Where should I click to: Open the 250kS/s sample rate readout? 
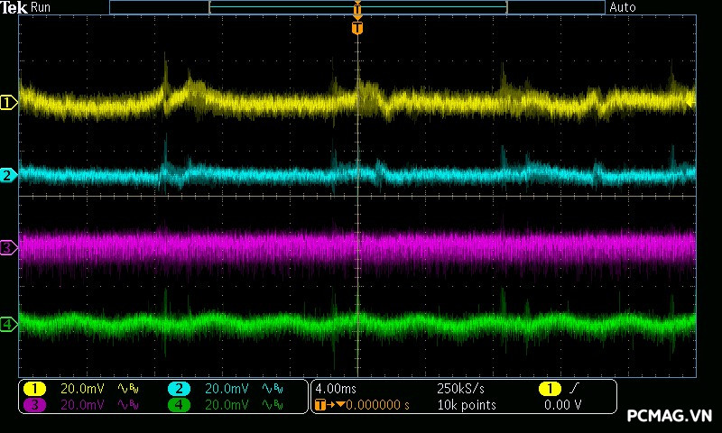pos(460,388)
